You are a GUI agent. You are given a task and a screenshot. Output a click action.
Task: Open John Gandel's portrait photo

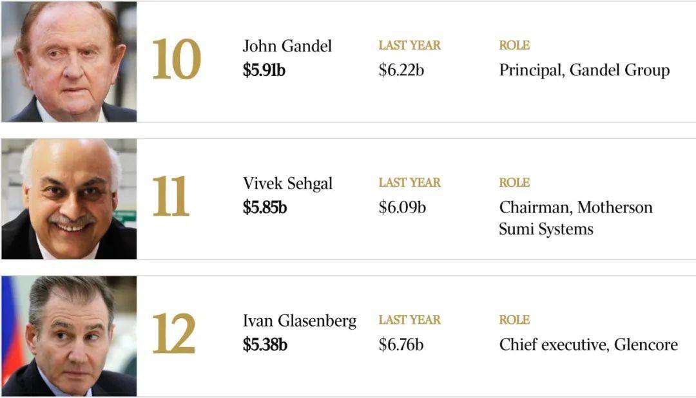click(x=69, y=61)
